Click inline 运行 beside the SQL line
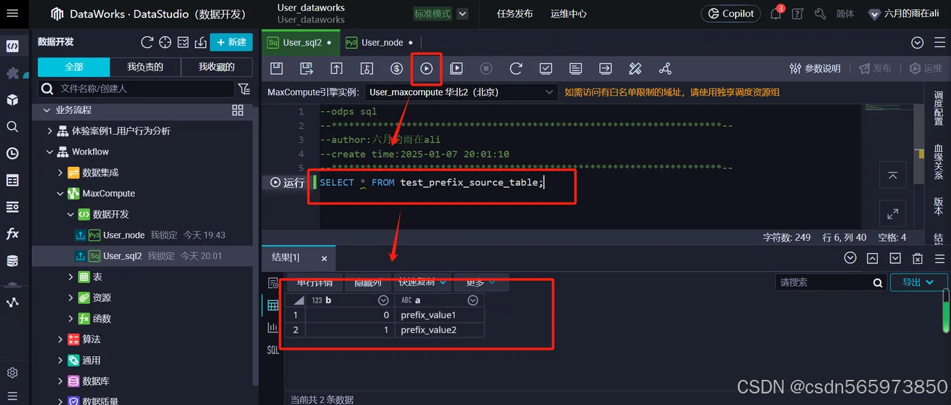Viewport: 951px width, 405px height. [x=287, y=182]
